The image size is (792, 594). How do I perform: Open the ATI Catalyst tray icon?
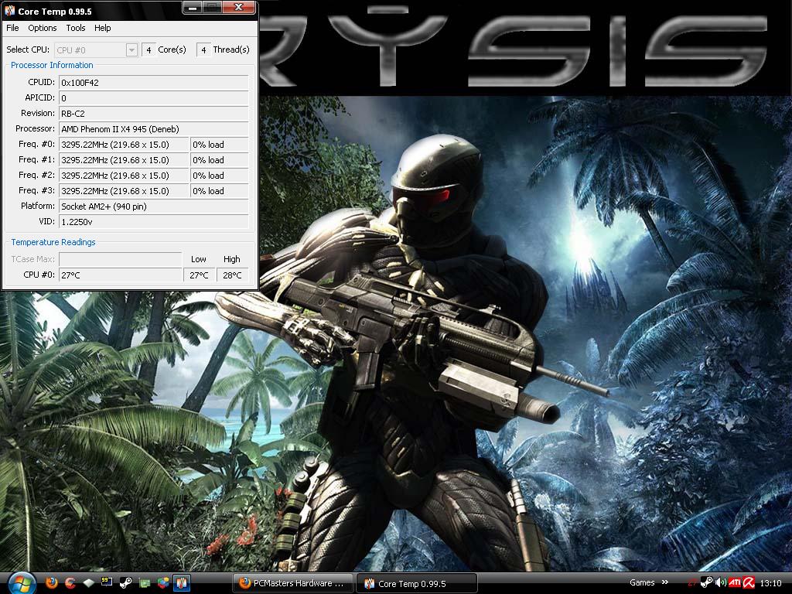tap(735, 583)
